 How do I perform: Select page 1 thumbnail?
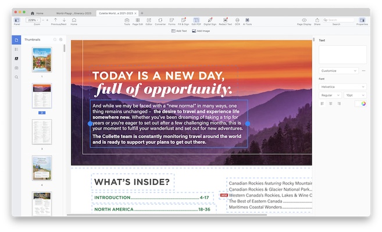pyautogui.click(x=42, y=60)
